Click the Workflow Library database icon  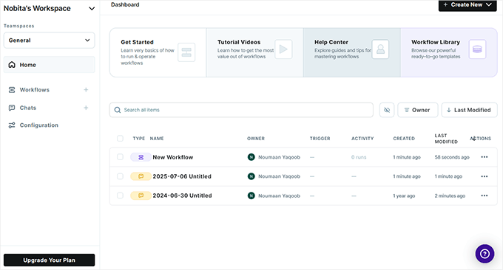coord(477,49)
